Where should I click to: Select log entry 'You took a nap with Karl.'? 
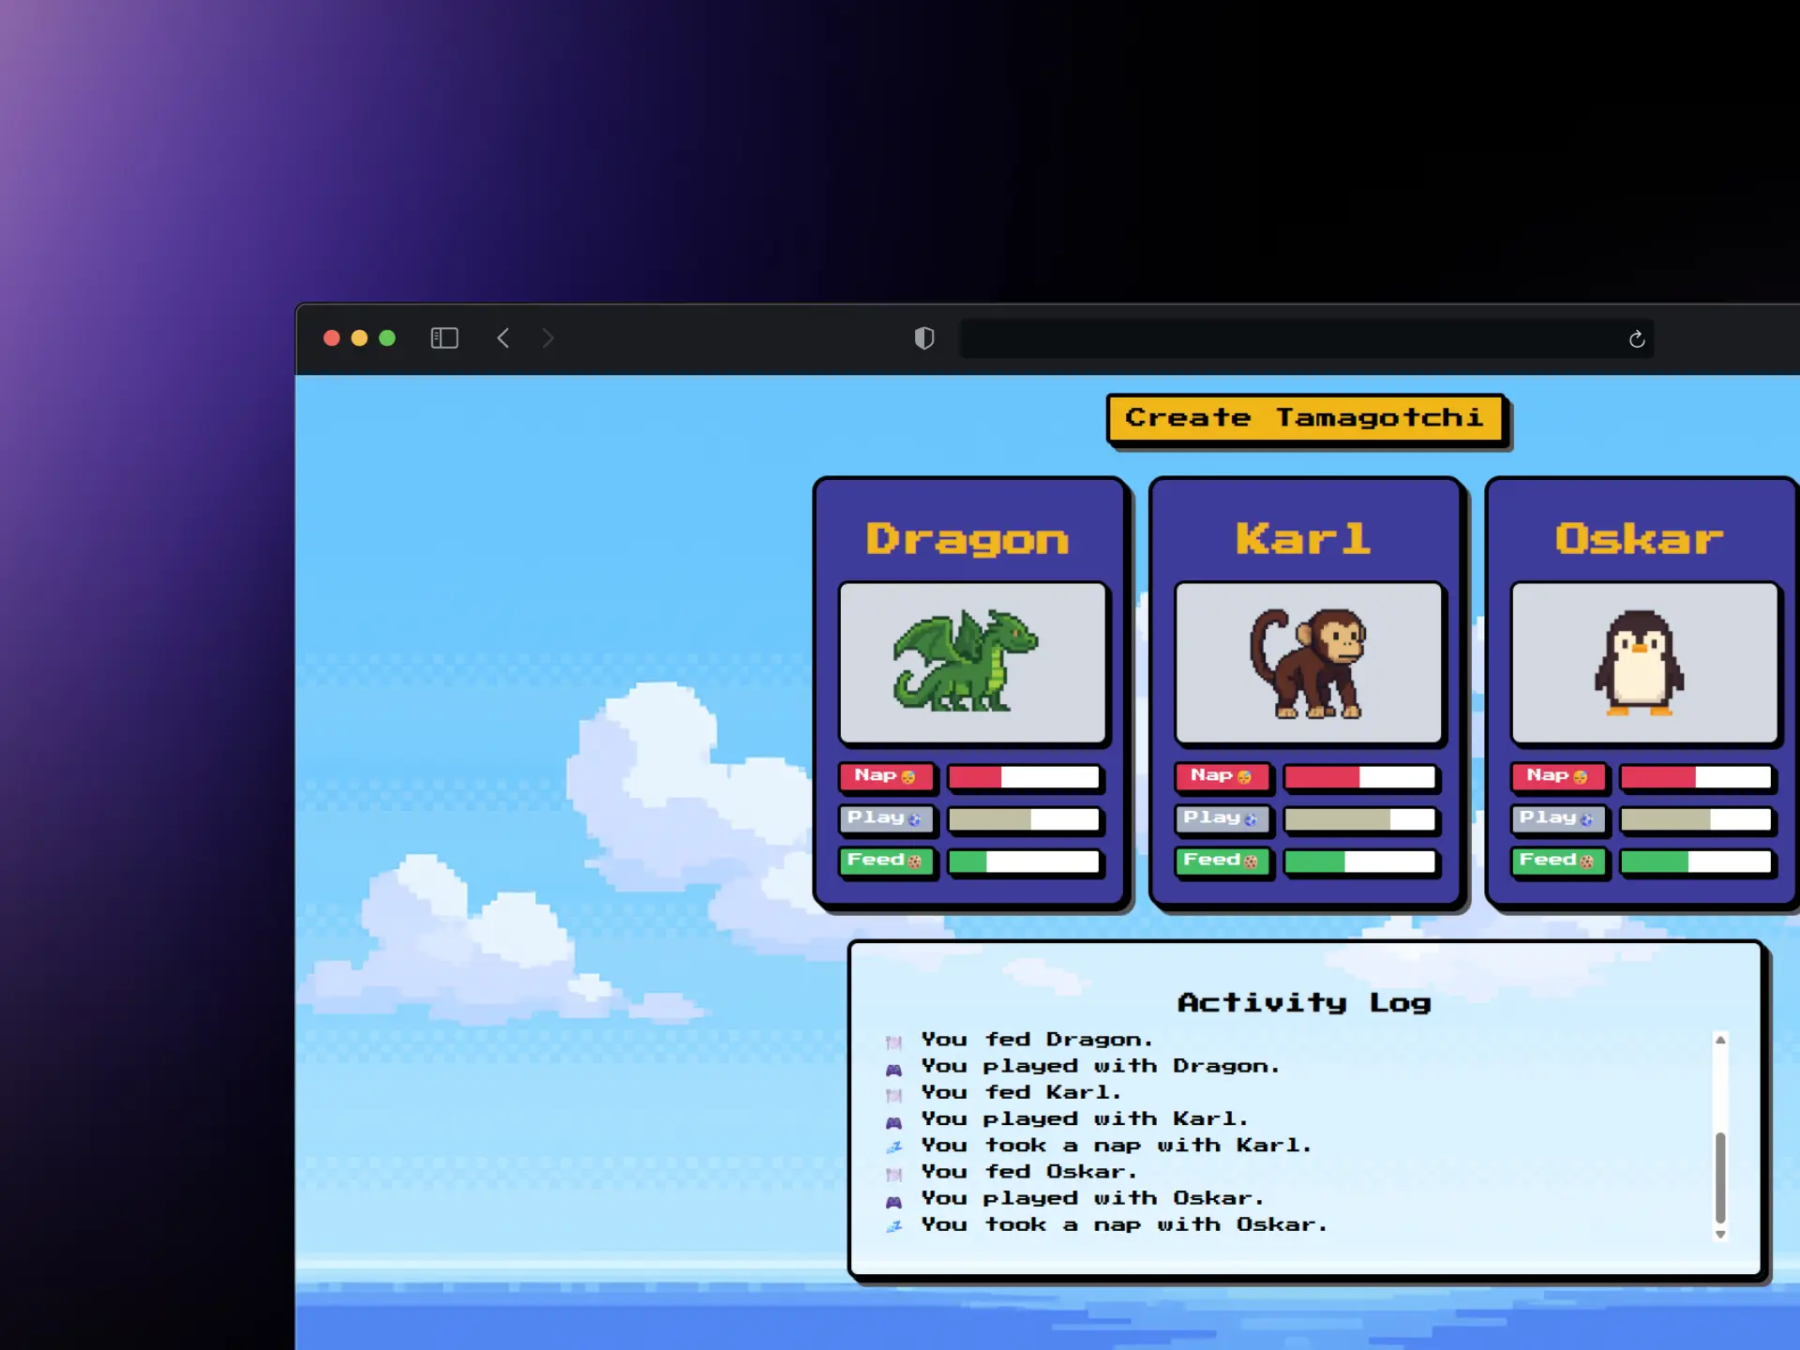[1117, 1146]
